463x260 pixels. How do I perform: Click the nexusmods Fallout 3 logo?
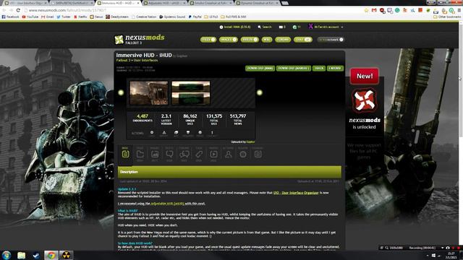click(140, 39)
